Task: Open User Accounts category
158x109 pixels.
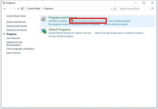Action: click(13, 38)
